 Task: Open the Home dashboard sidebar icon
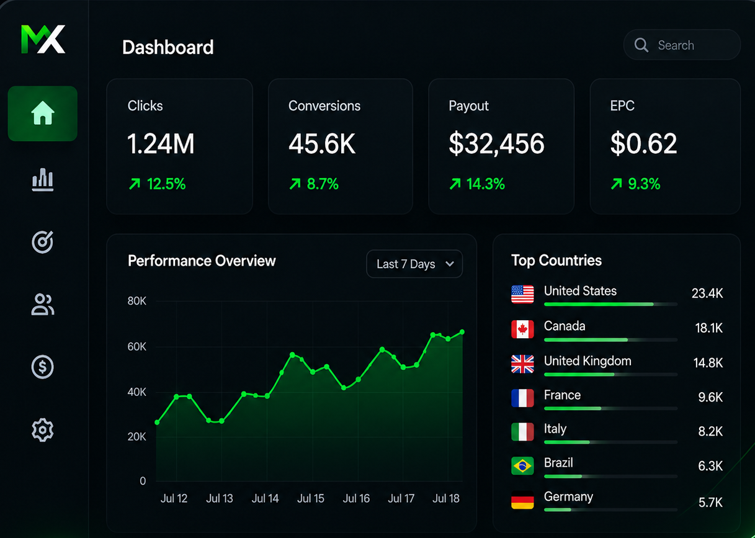click(x=43, y=114)
